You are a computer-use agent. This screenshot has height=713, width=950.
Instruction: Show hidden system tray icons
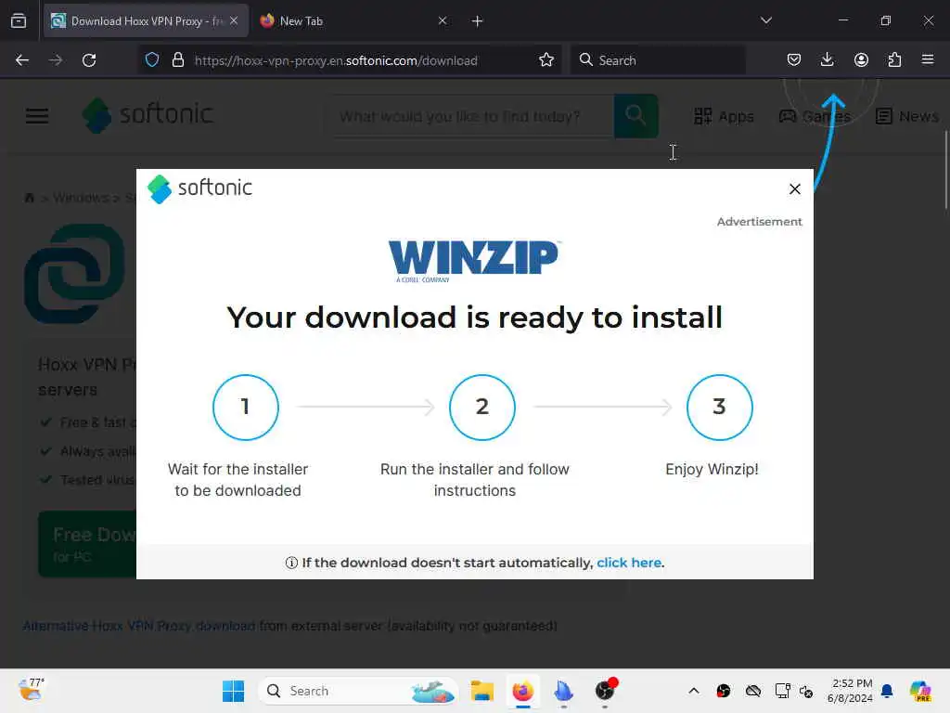tap(694, 691)
